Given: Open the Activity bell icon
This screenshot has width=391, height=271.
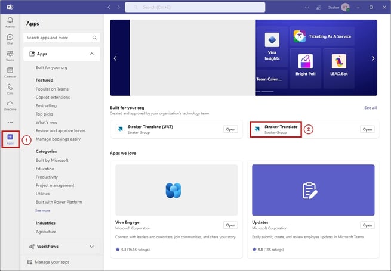Looking at the screenshot, I should (x=10, y=22).
